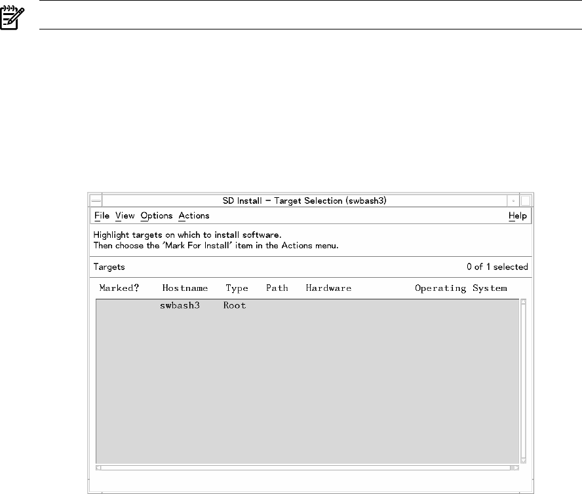
Task: Open the View menu
Action: pos(125,216)
